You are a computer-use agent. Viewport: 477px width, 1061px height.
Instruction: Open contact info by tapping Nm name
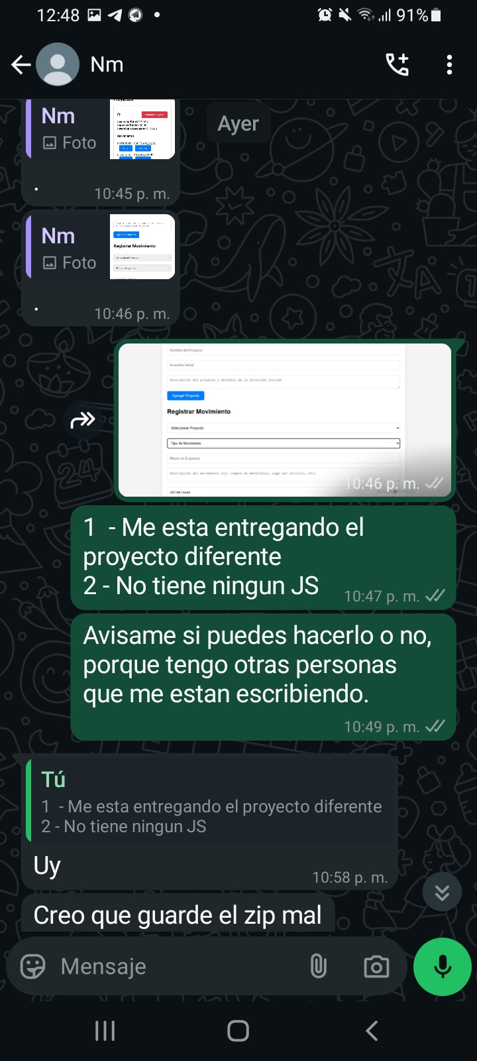107,64
